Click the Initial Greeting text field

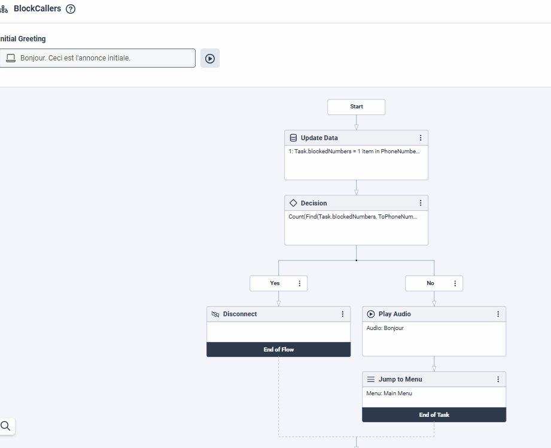(98, 58)
